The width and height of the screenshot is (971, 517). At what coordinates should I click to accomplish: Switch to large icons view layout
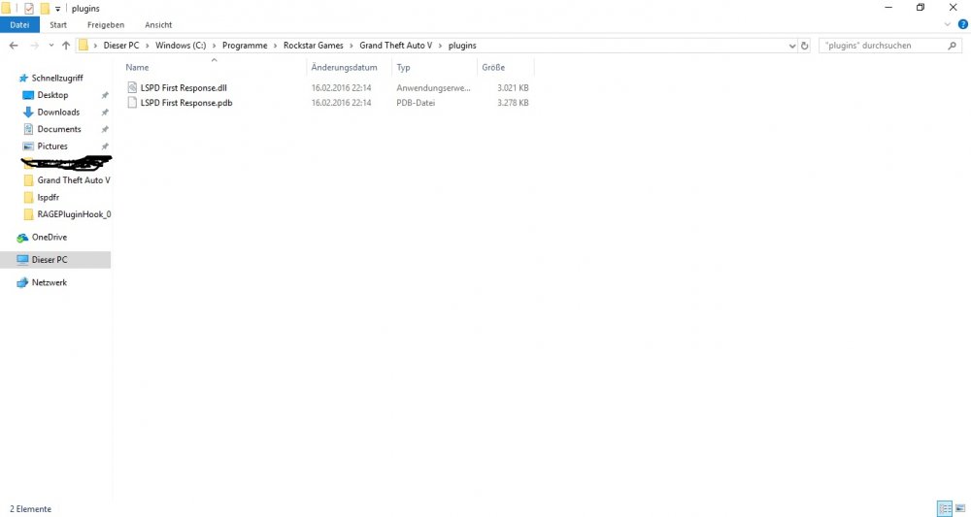[960, 509]
